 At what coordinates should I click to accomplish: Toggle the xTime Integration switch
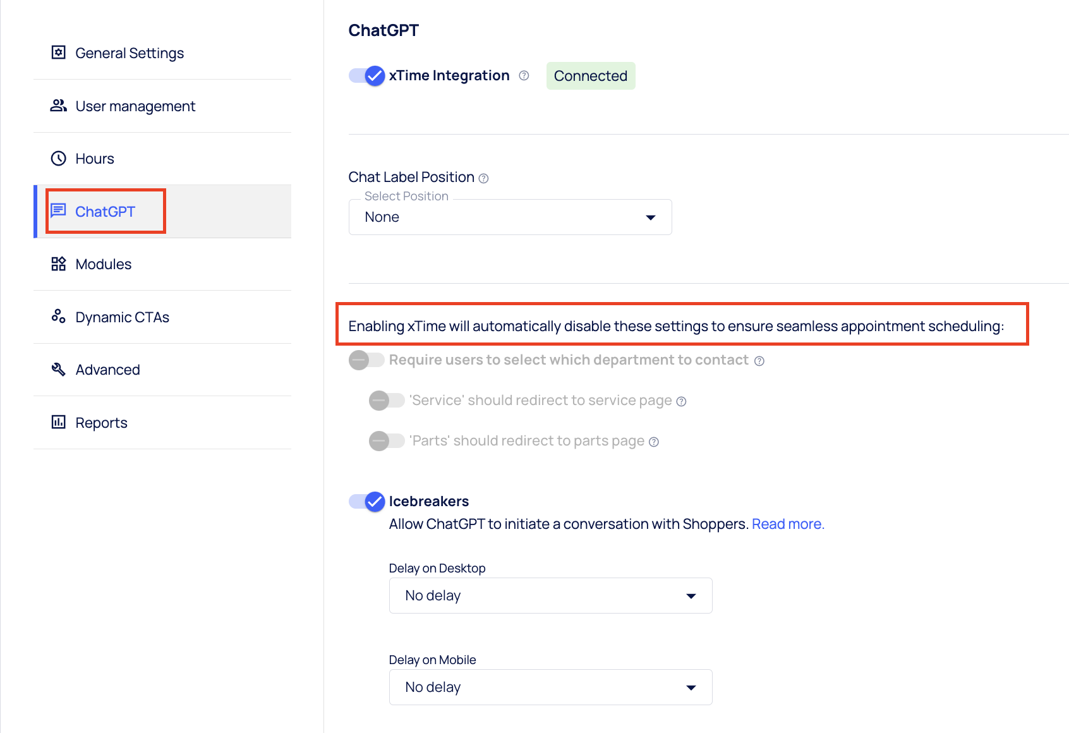point(366,76)
